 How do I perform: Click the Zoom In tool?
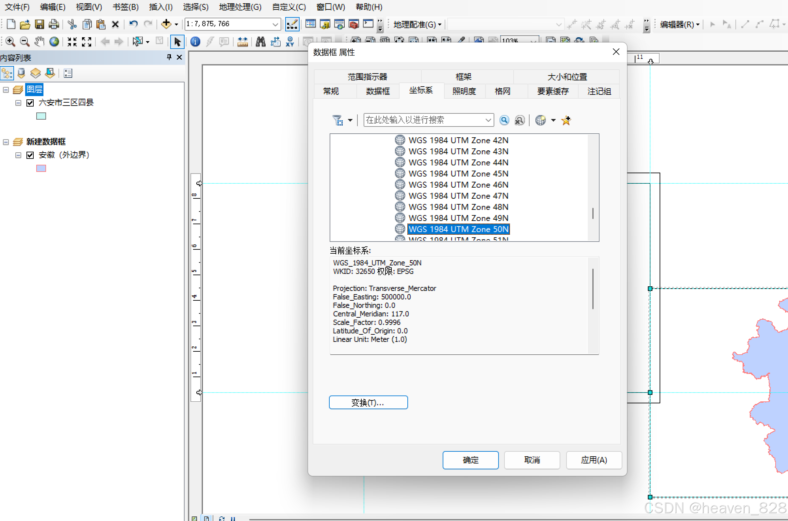point(10,42)
